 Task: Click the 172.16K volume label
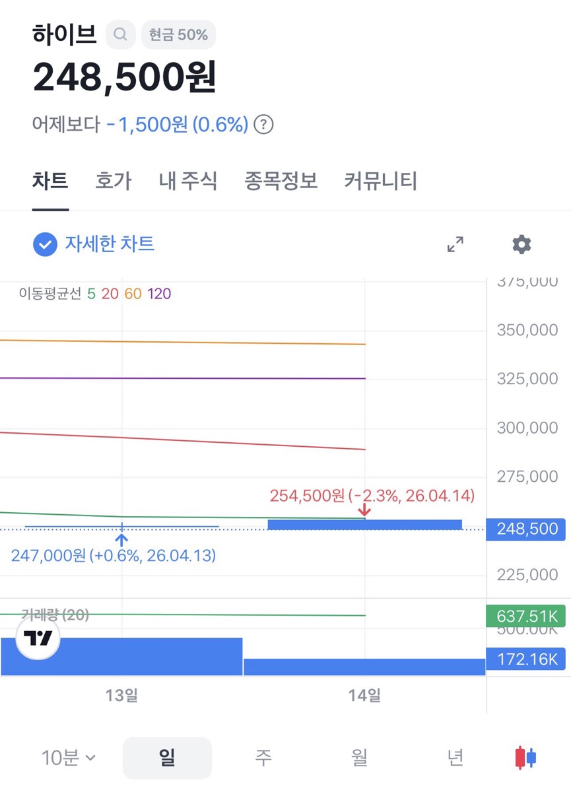pos(525,659)
